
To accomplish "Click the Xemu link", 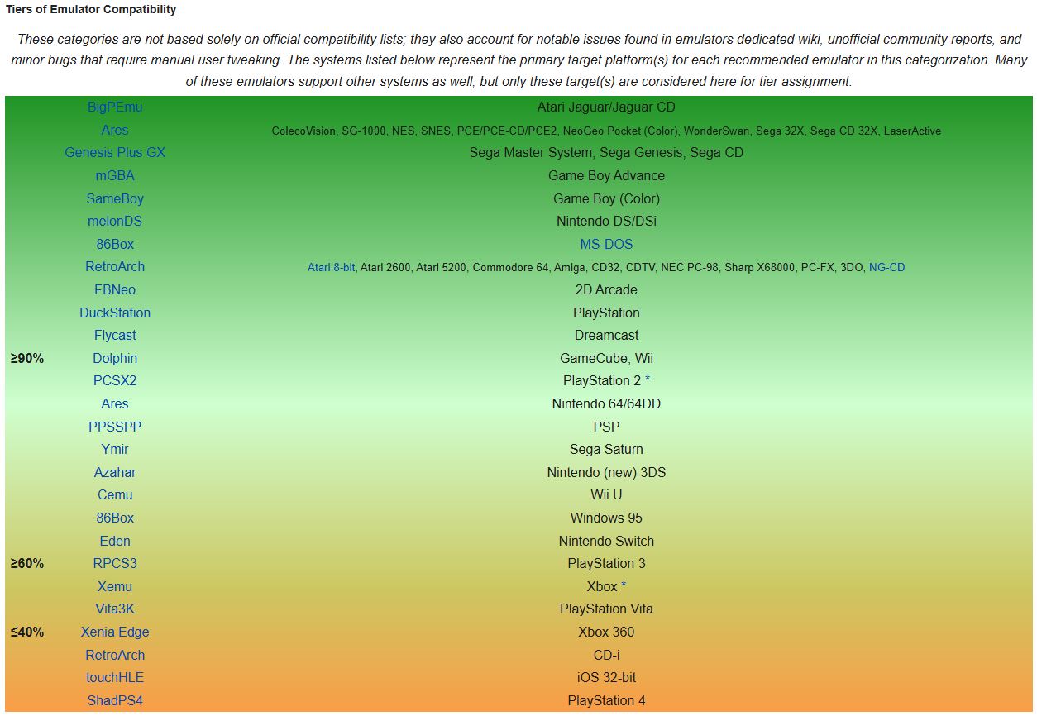I will point(115,586).
